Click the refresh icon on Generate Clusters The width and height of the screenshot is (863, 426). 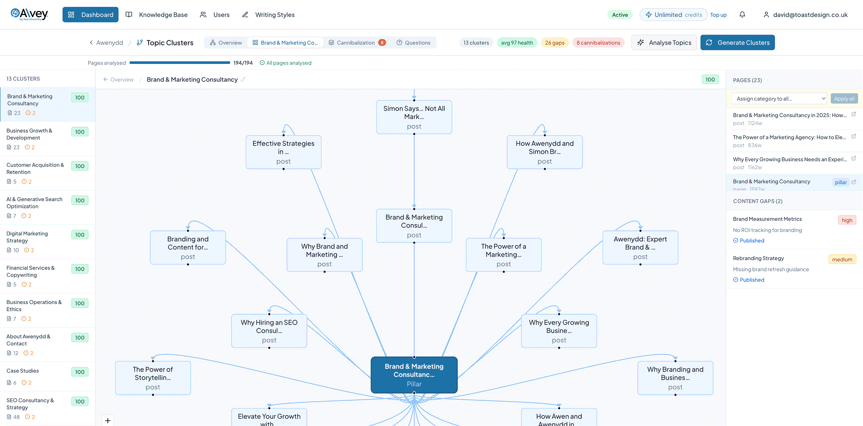[x=709, y=42]
